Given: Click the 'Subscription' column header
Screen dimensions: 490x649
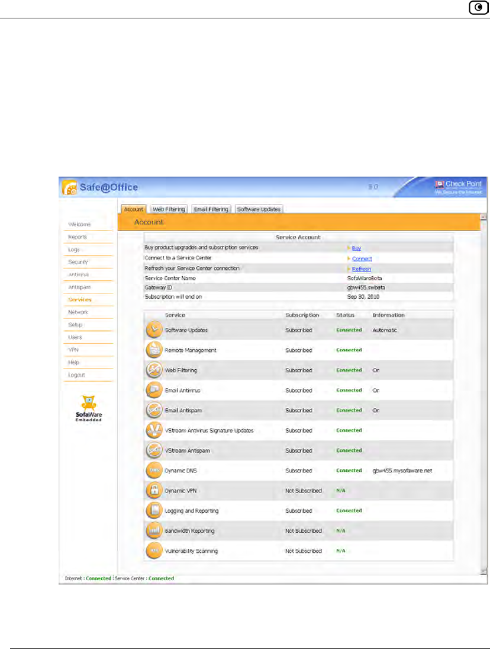Looking at the screenshot, I should 302,315.
